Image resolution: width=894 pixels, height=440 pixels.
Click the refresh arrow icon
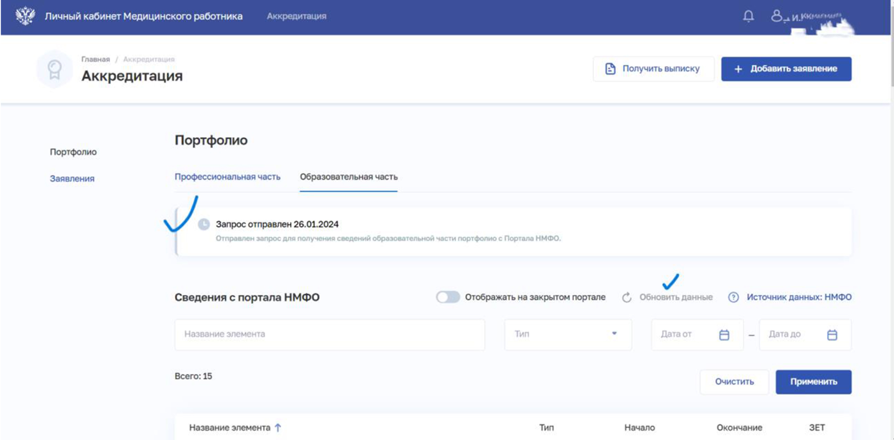tap(627, 297)
